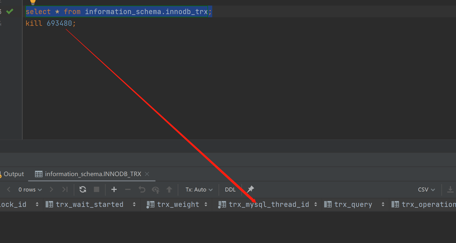Reload the result data

click(83, 189)
